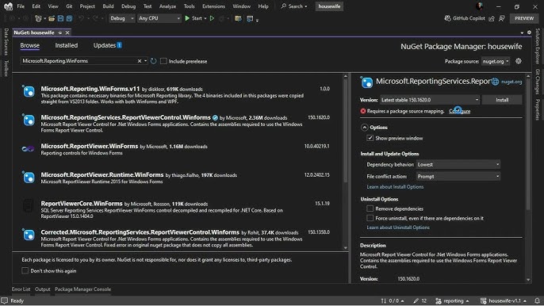544x306 pixels.
Task: Switch to the Installed tab
Action: pyautogui.click(x=67, y=45)
